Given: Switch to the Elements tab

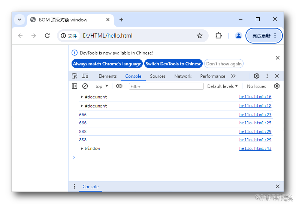Looking at the screenshot, I should pyautogui.click(x=108, y=76).
